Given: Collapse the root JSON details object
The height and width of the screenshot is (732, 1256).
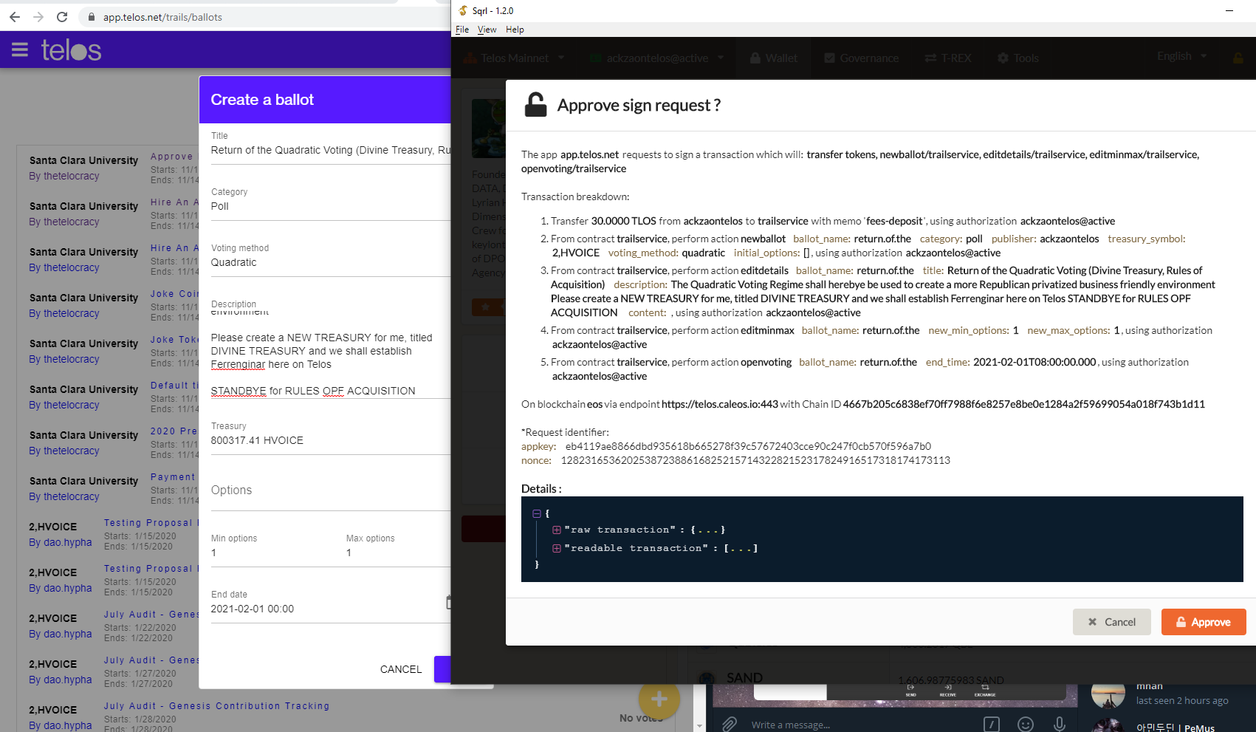Looking at the screenshot, I should [537, 513].
